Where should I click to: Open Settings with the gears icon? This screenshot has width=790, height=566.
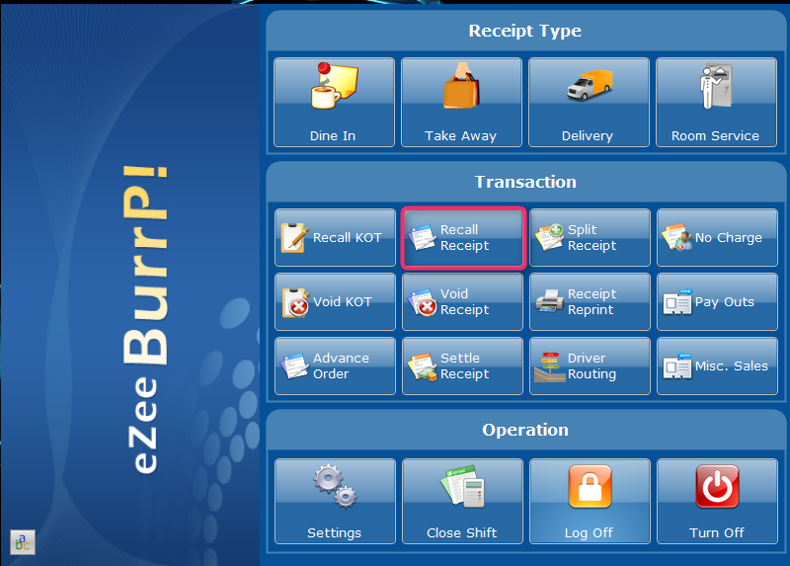[x=335, y=502]
